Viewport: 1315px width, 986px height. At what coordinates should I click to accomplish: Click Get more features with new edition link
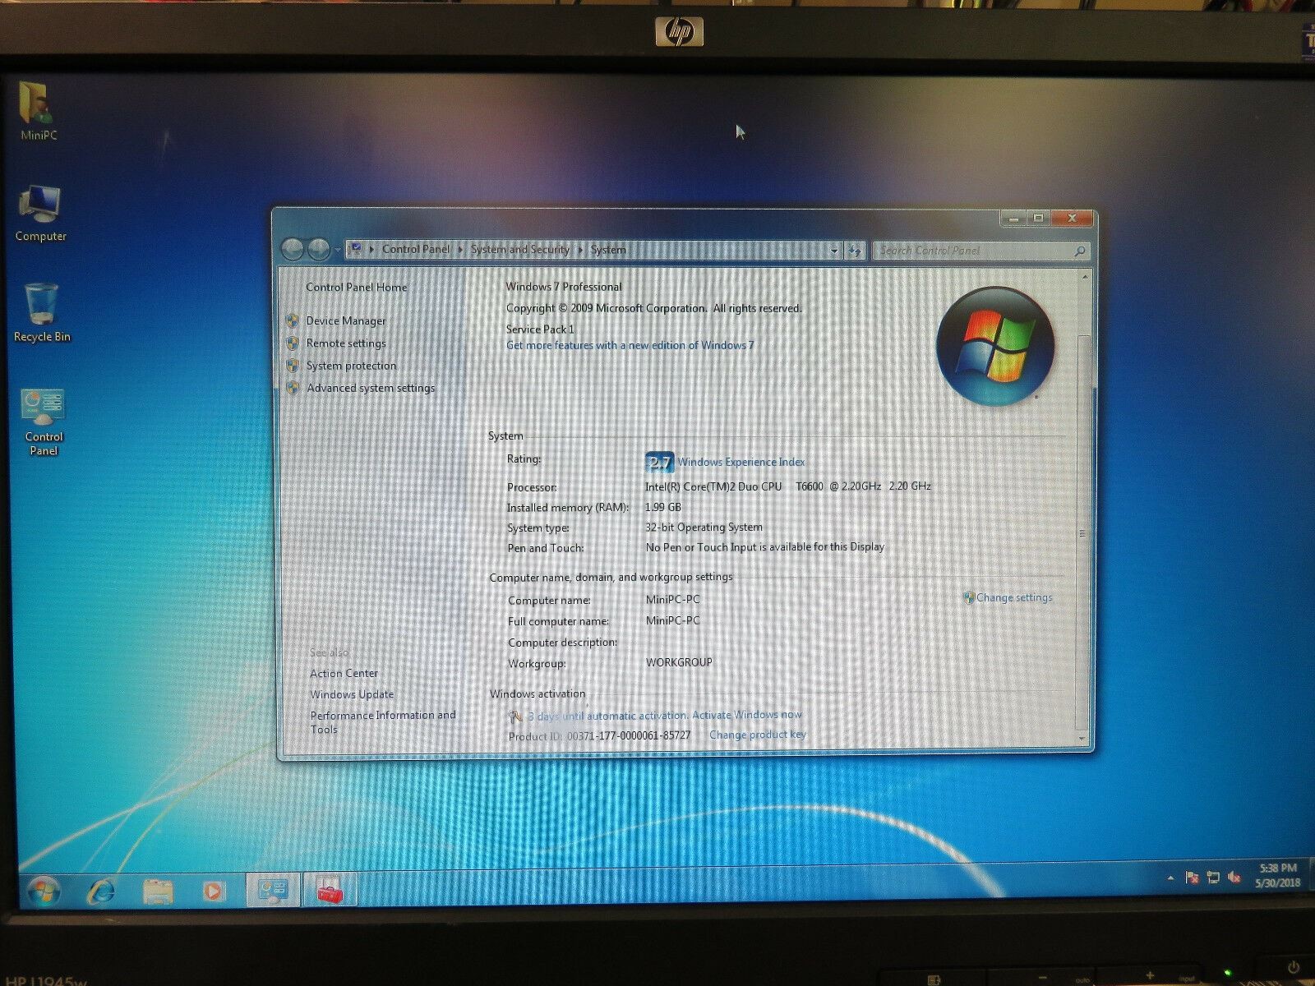[630, 345]
